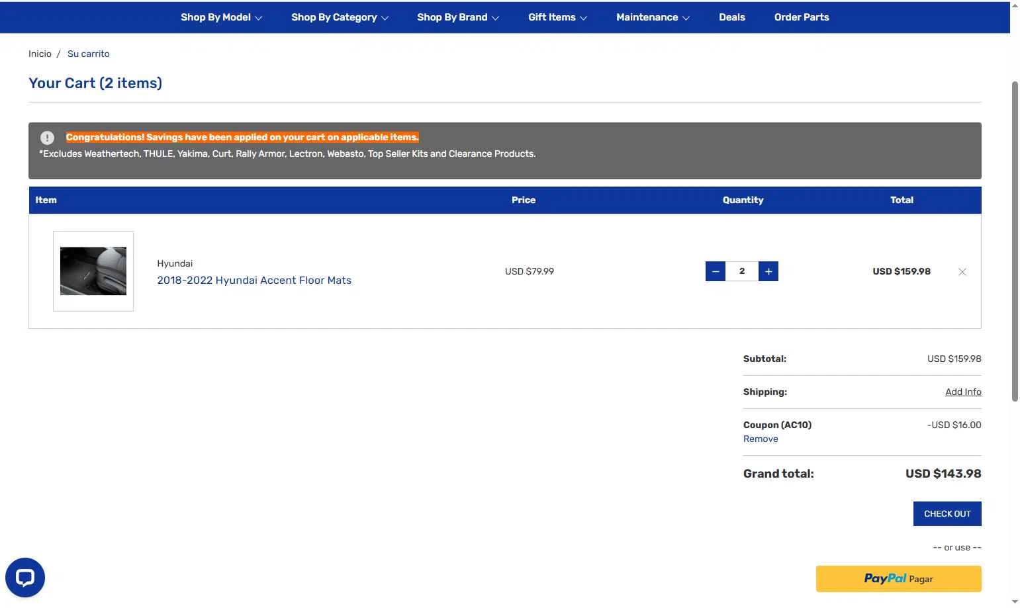The image size is (1020, 608).
Task: Expand the Shop By Category menu
Action: point(340,17)
